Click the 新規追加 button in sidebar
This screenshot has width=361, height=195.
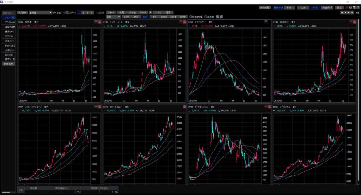coord(8,64)
